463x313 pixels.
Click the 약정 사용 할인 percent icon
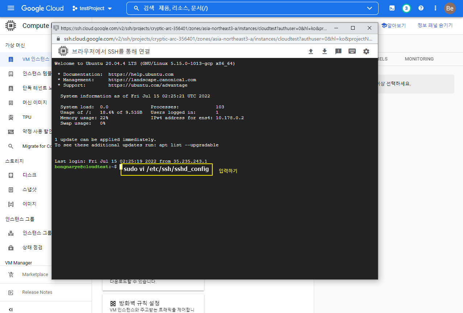[11, 132]
